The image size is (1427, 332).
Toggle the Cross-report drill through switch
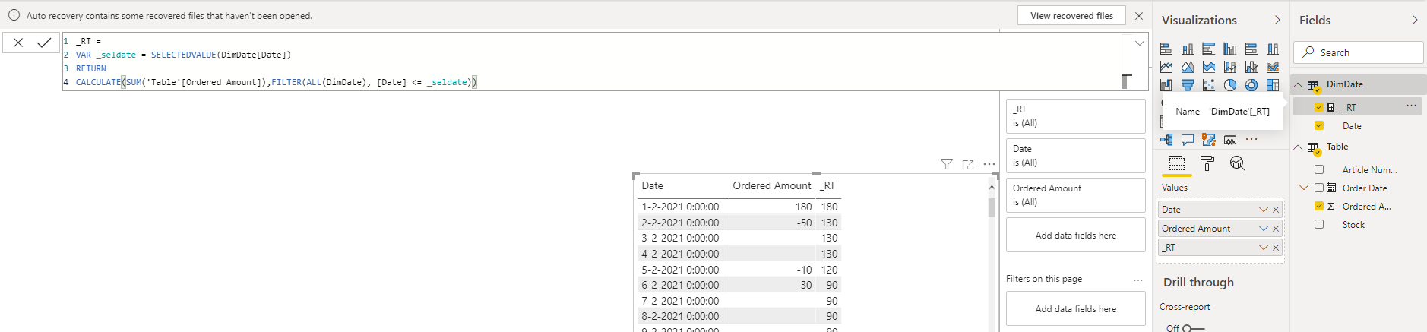(1193, 328)
